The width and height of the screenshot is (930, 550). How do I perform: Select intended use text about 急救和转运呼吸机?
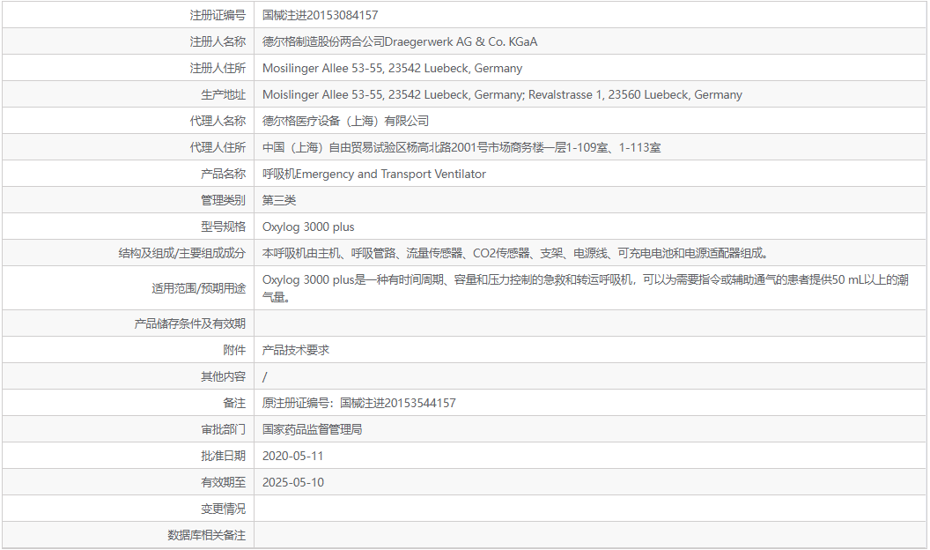pyautogui.click(x=586, y=288)
